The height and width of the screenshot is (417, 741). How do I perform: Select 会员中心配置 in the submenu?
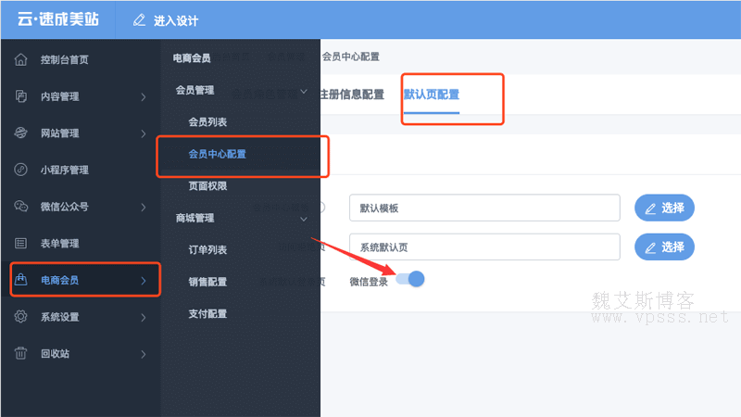217,154
